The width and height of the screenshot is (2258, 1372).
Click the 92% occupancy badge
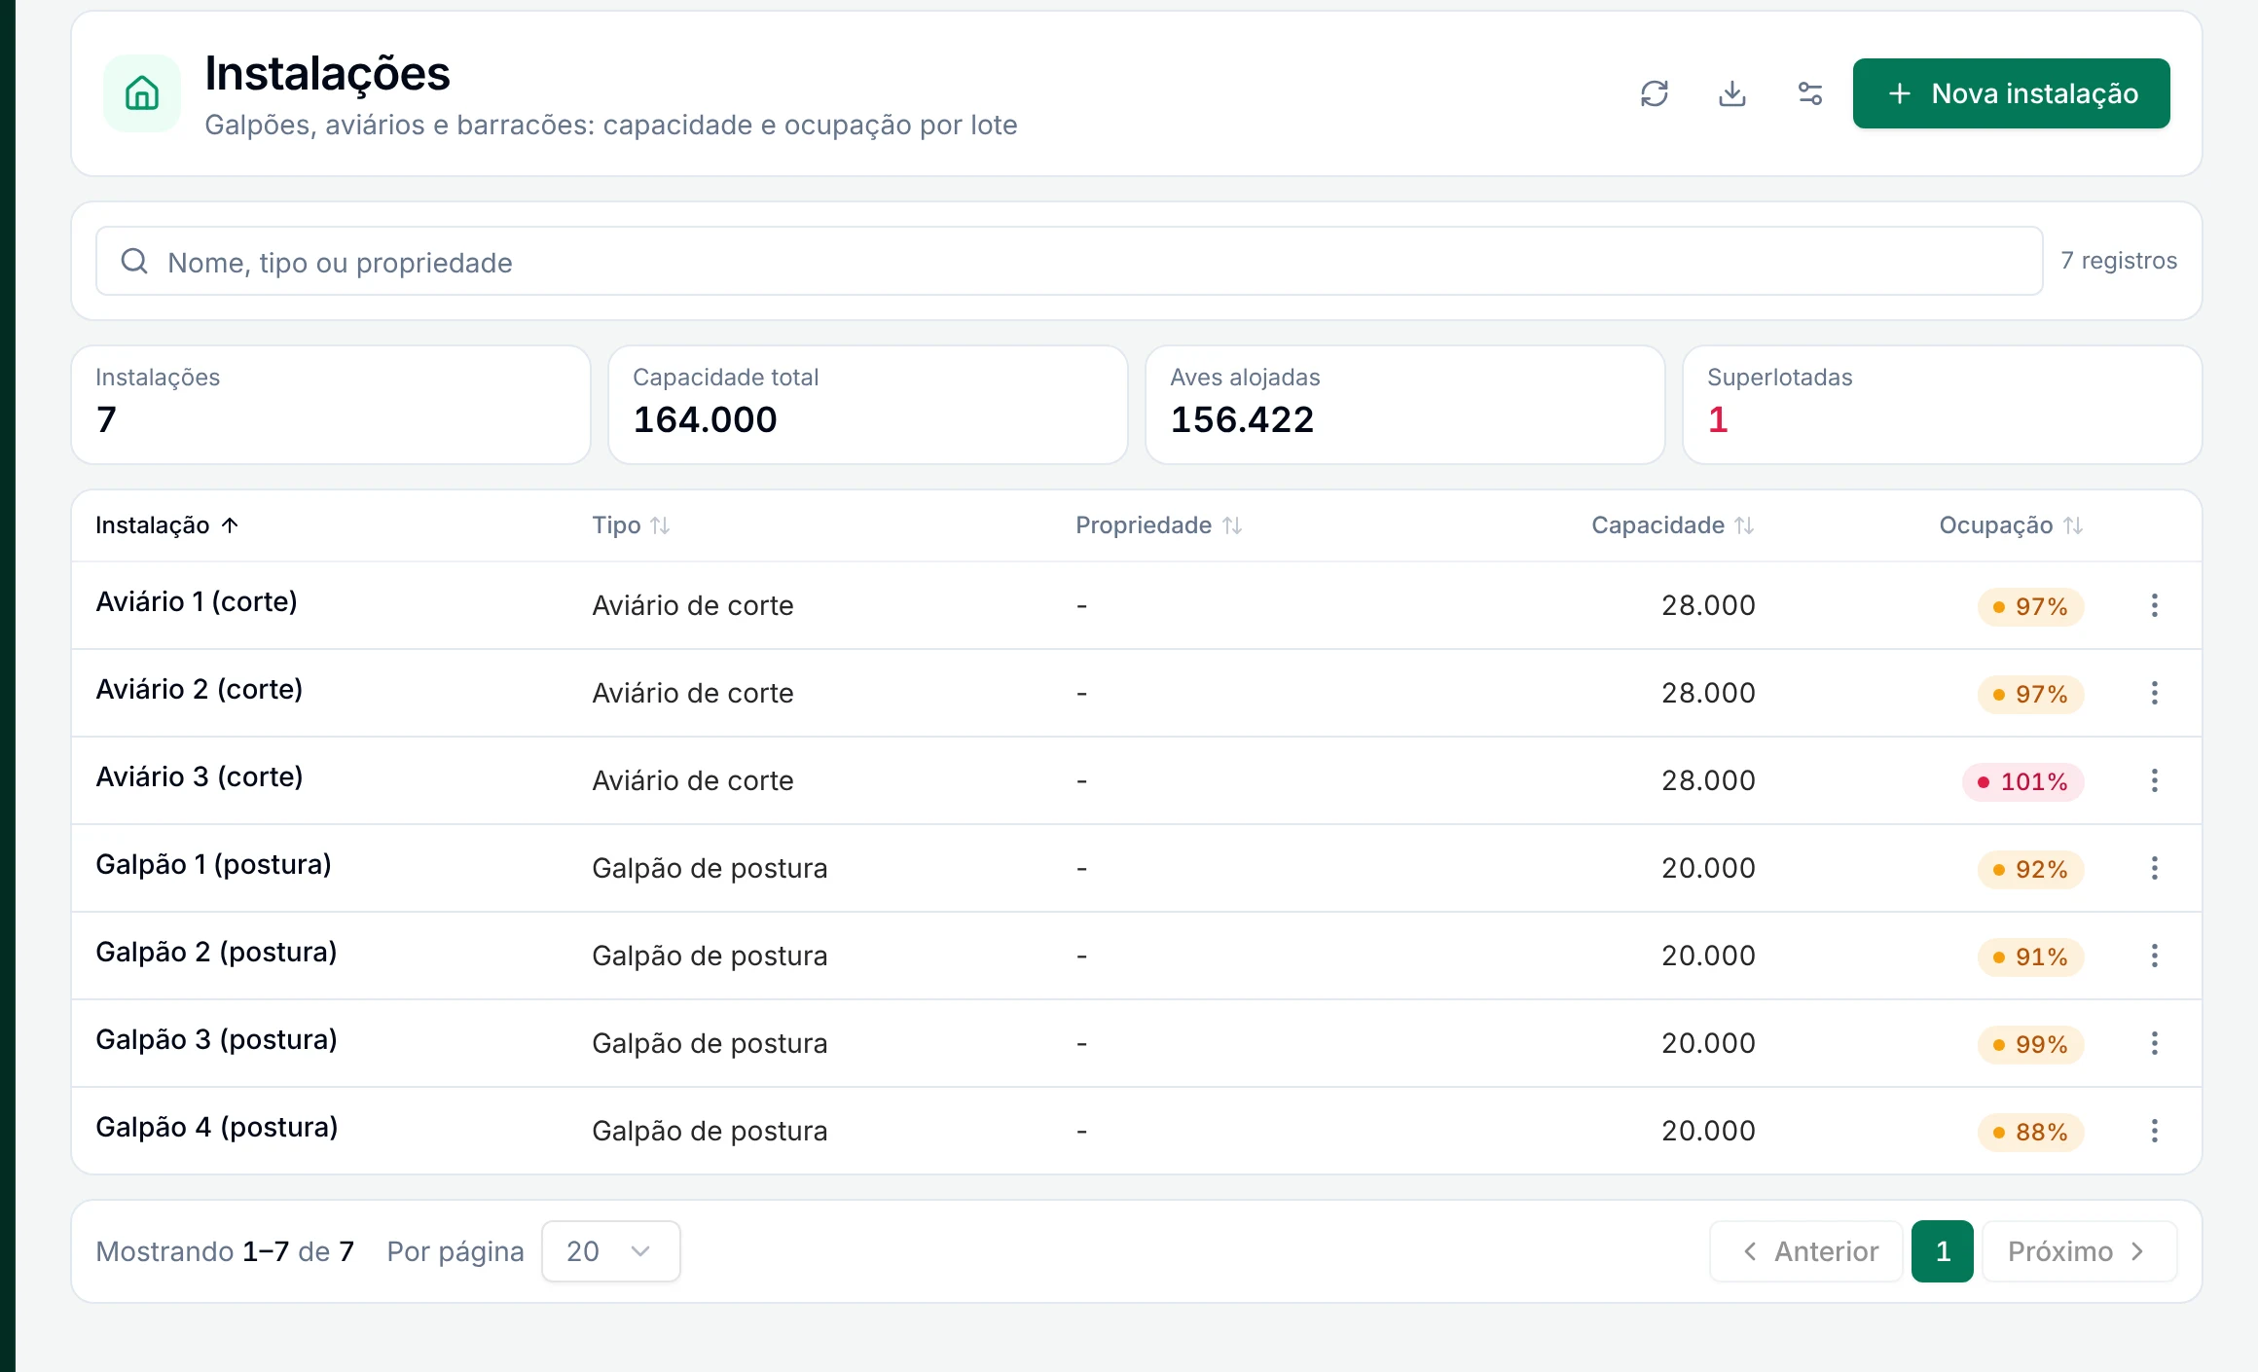point(2030,869)
